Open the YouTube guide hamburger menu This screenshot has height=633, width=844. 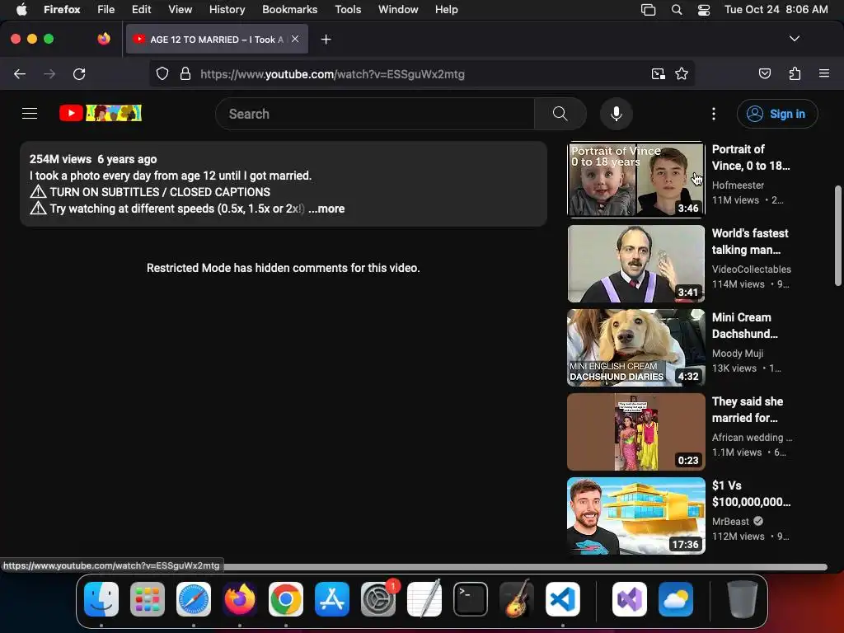pos(30,114)
